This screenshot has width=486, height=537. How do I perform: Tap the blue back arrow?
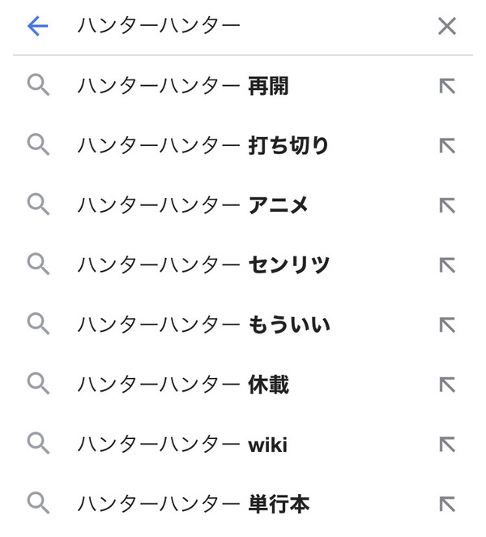[x=38, y=27]
